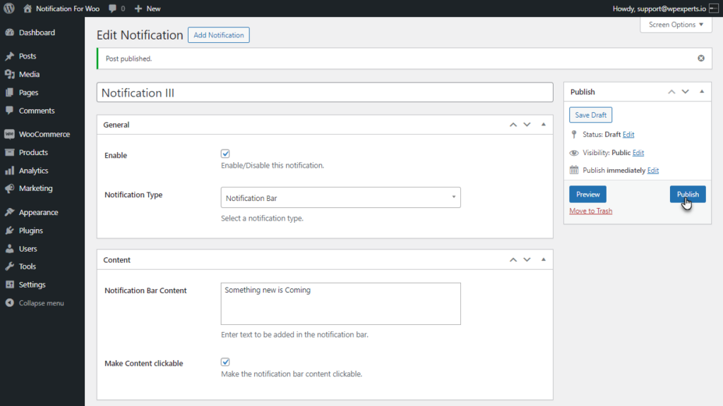Viewport: 723px width, 406px height.
Task: Open Marketing menu label
Action: pos(35,188)
